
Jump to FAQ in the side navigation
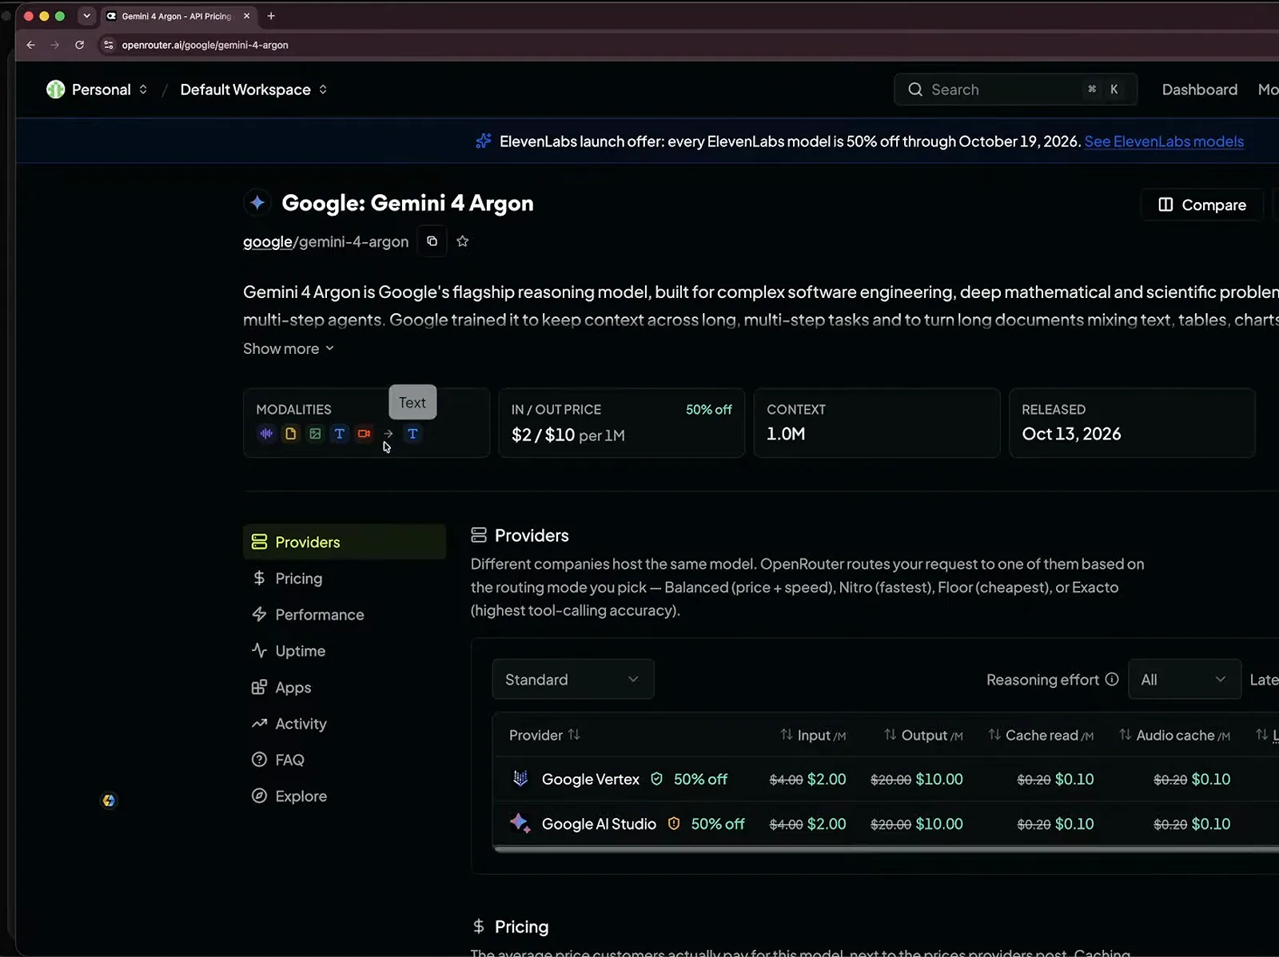(345, 760)
